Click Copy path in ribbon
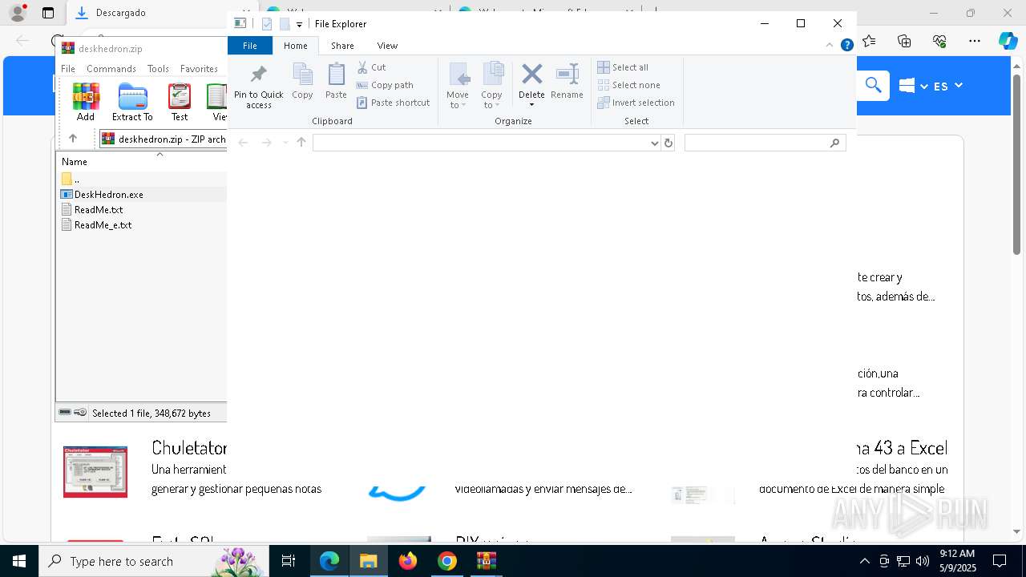 pyautogui.click(x=385, y=85)
